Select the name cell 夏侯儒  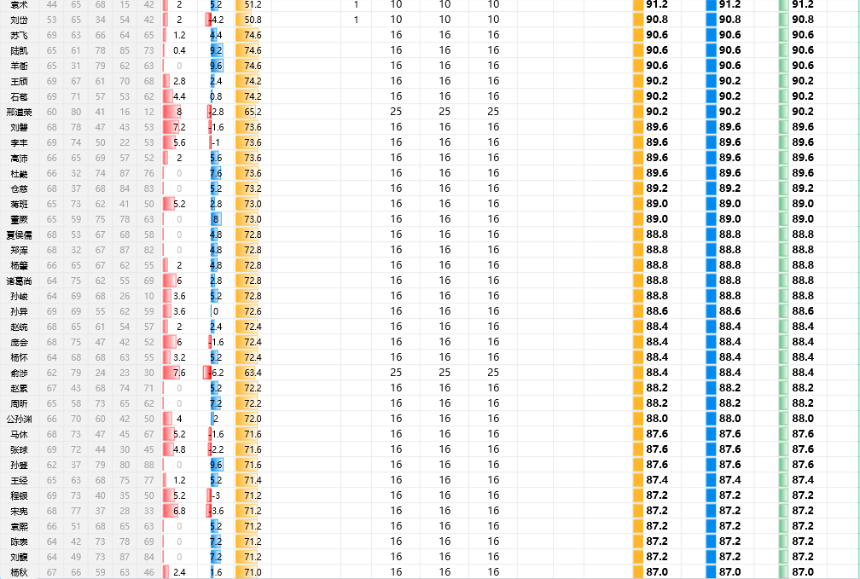[x=19, y=234]
